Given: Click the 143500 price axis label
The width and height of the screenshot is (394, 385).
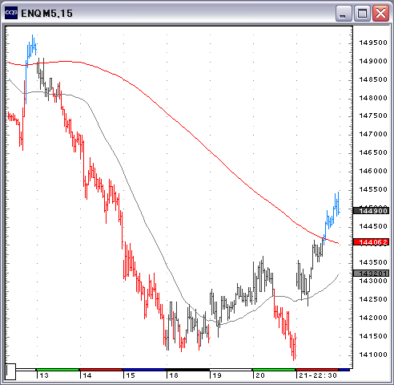Looking at the screenshot, I should (373, 262).
